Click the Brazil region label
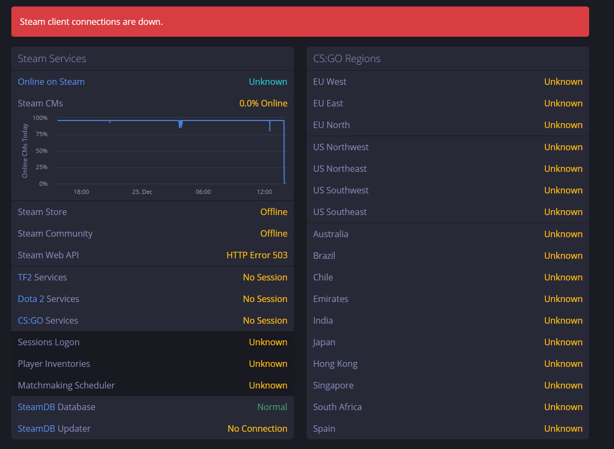614x449 pixels. coord(324,256)
